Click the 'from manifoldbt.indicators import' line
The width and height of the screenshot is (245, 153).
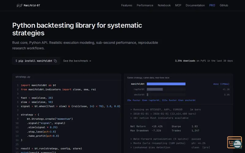(58, 89)
